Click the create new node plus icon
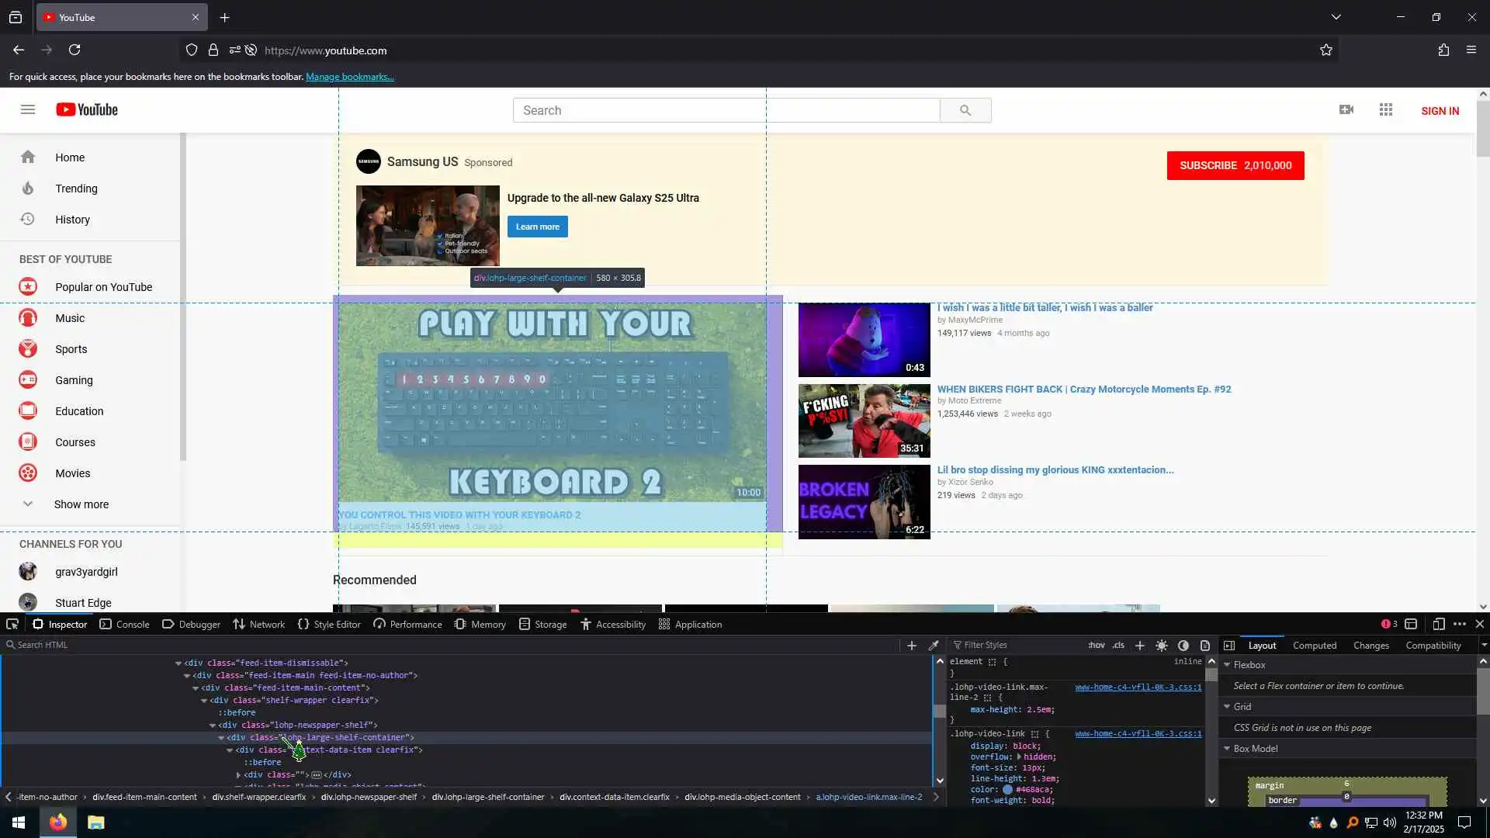 (912, 645)
